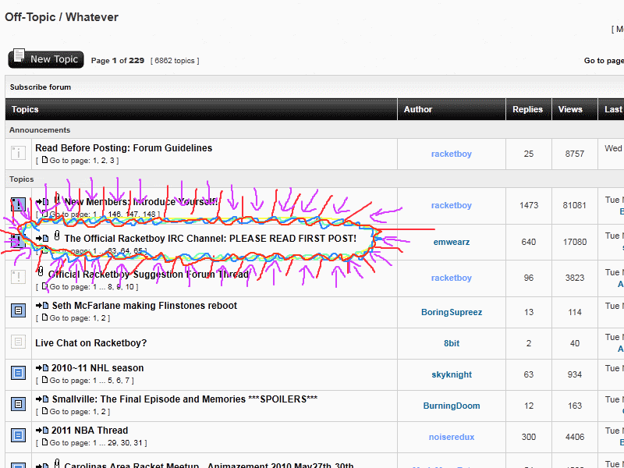Go to page 10 of Suggestion Forum Thread

tap(129, 287)
